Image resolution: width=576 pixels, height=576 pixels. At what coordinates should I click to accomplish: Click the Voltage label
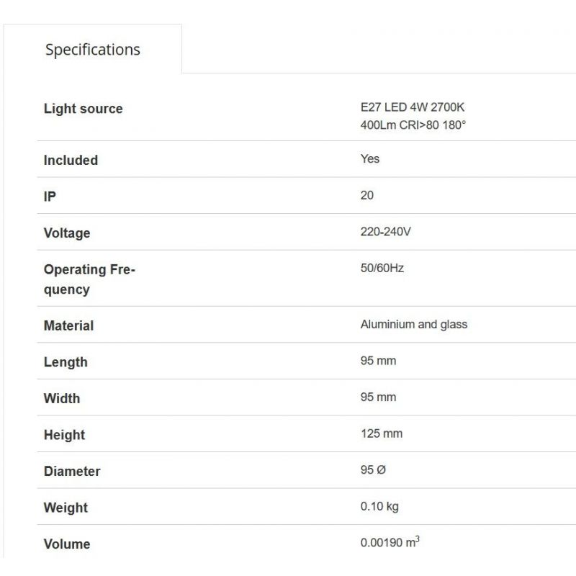coord(67,233)
